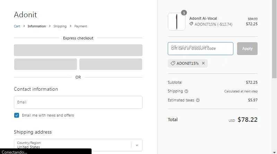Click the Total amount $78.22
Screen dimensions: 277x154
click(x=247, y=120)
